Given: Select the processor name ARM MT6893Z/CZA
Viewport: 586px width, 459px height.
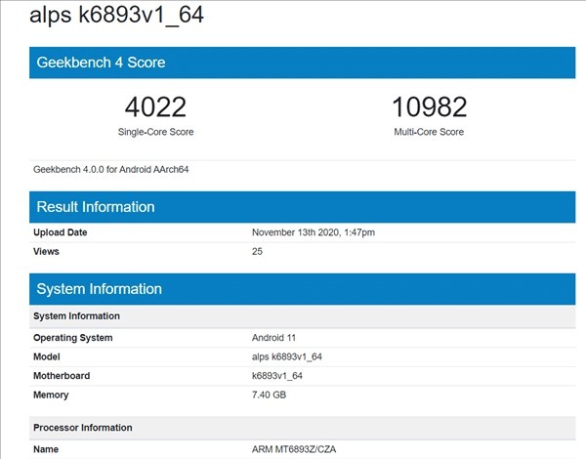Looking at the screenshot, I should coord(293,449).
